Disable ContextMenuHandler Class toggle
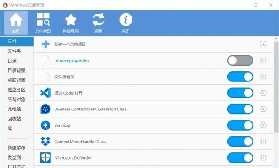Image resolution: width=279 pixels, height=168 pixels. coord(240,142)
